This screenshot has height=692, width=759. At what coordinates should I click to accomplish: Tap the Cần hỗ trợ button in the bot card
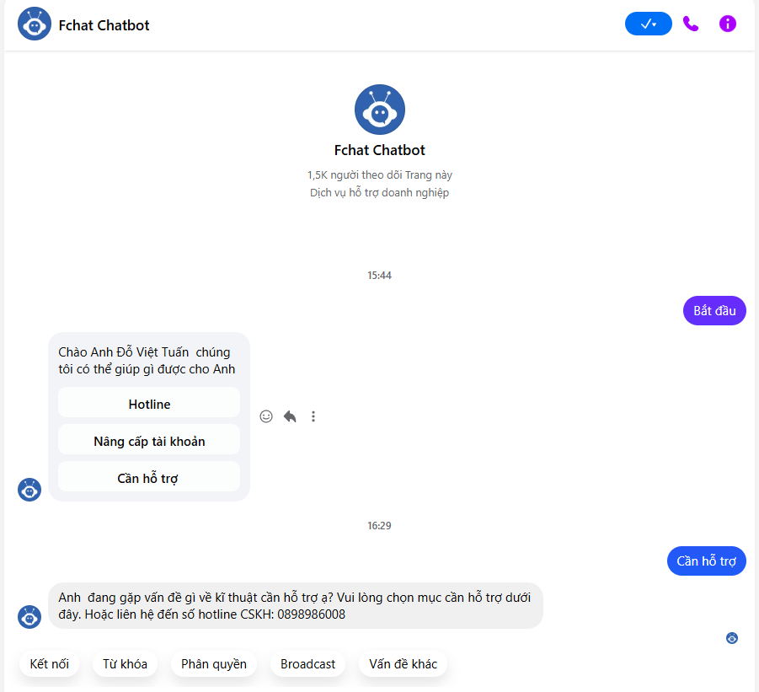point(149,479)
